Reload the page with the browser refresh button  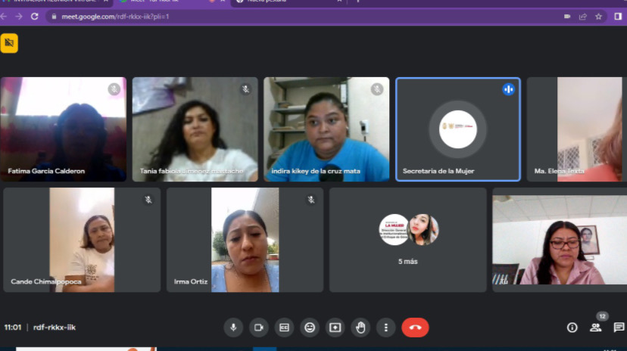click(34, 16)
